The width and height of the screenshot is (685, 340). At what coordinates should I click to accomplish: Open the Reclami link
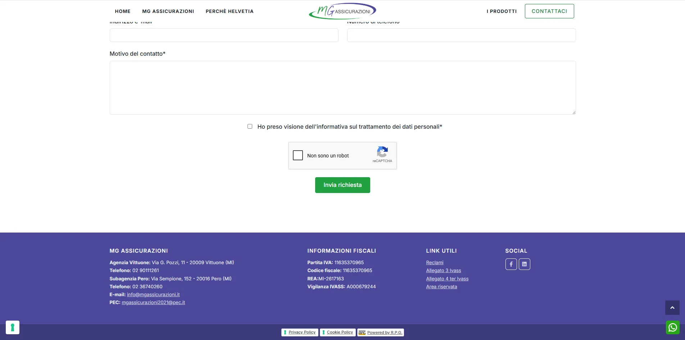(435, 263)
